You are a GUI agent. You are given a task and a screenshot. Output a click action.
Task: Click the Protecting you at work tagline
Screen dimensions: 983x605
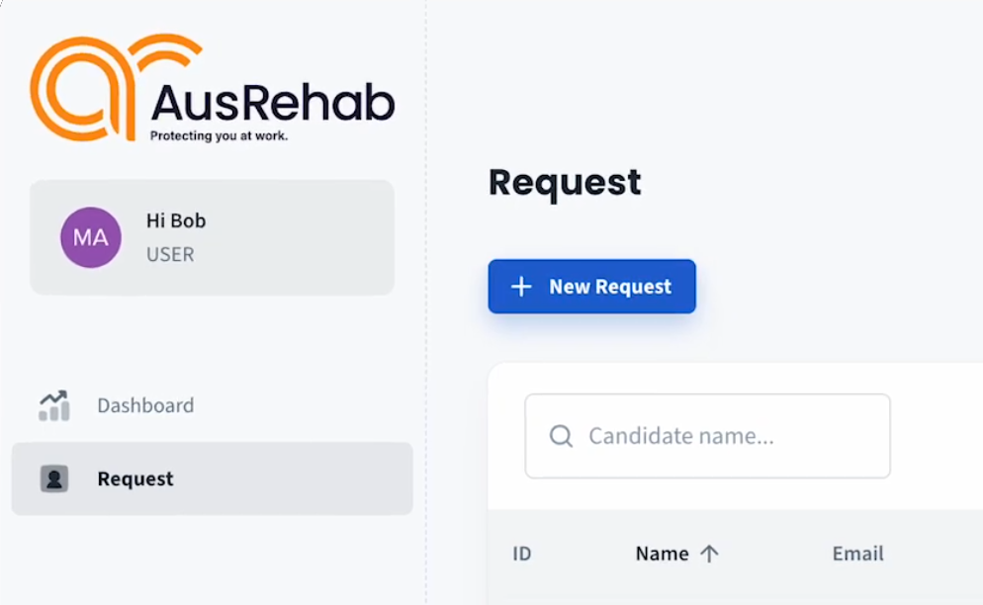tap(219, 135)
